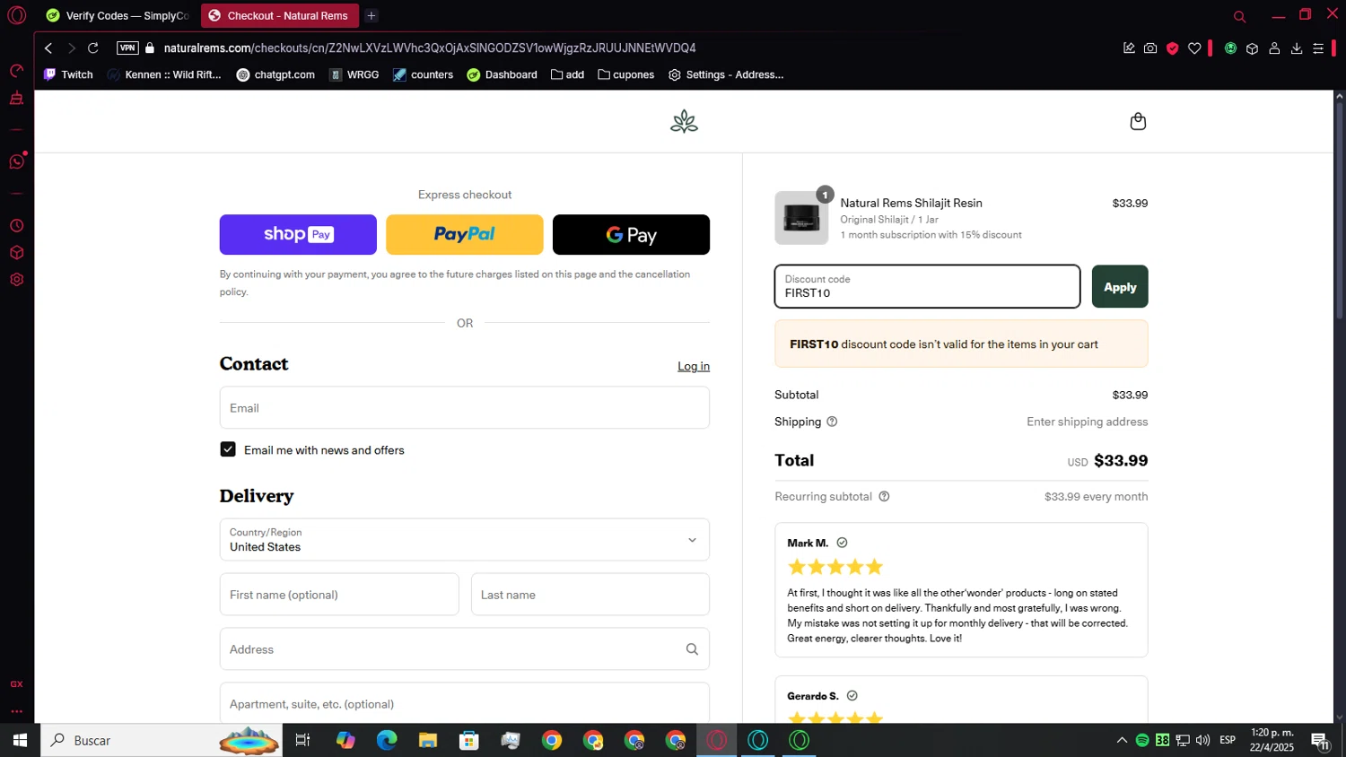Open Settings - Address bookmark
Image resolution: width=1346 pixels, height=757 pixels.
726,74
